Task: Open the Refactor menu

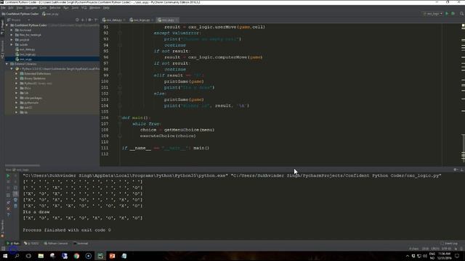Action: pos(55,8)
